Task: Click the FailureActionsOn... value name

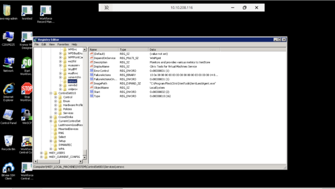Action: (x=106, y=79)
